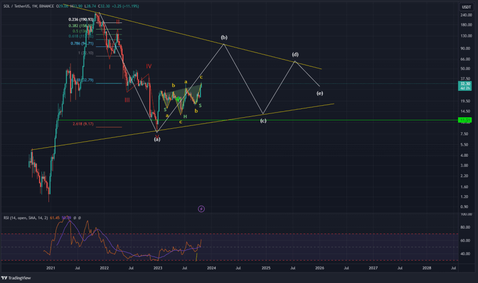Screen dimensions: 478x283
Task: Click the 1.20 price axis label
Action: click(464, 197)
